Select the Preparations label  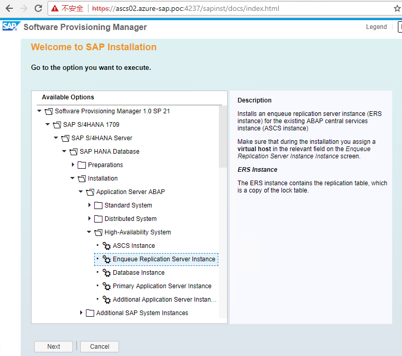tap(106, 165)
